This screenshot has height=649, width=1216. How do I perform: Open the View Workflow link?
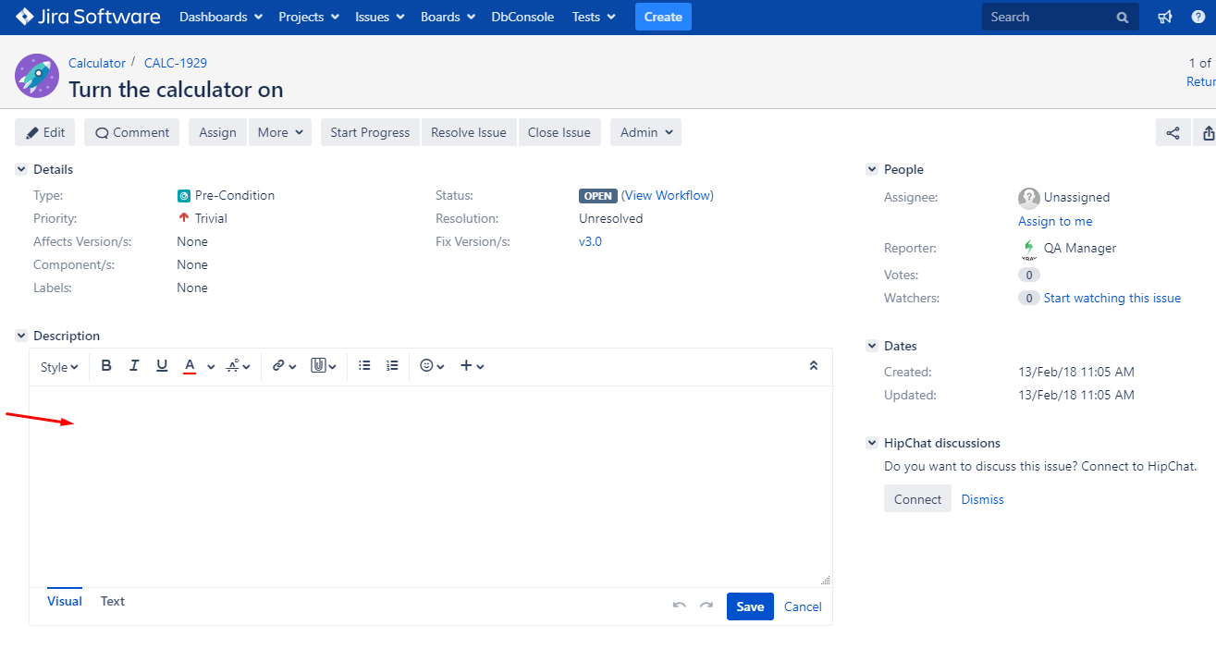point(668,195)
